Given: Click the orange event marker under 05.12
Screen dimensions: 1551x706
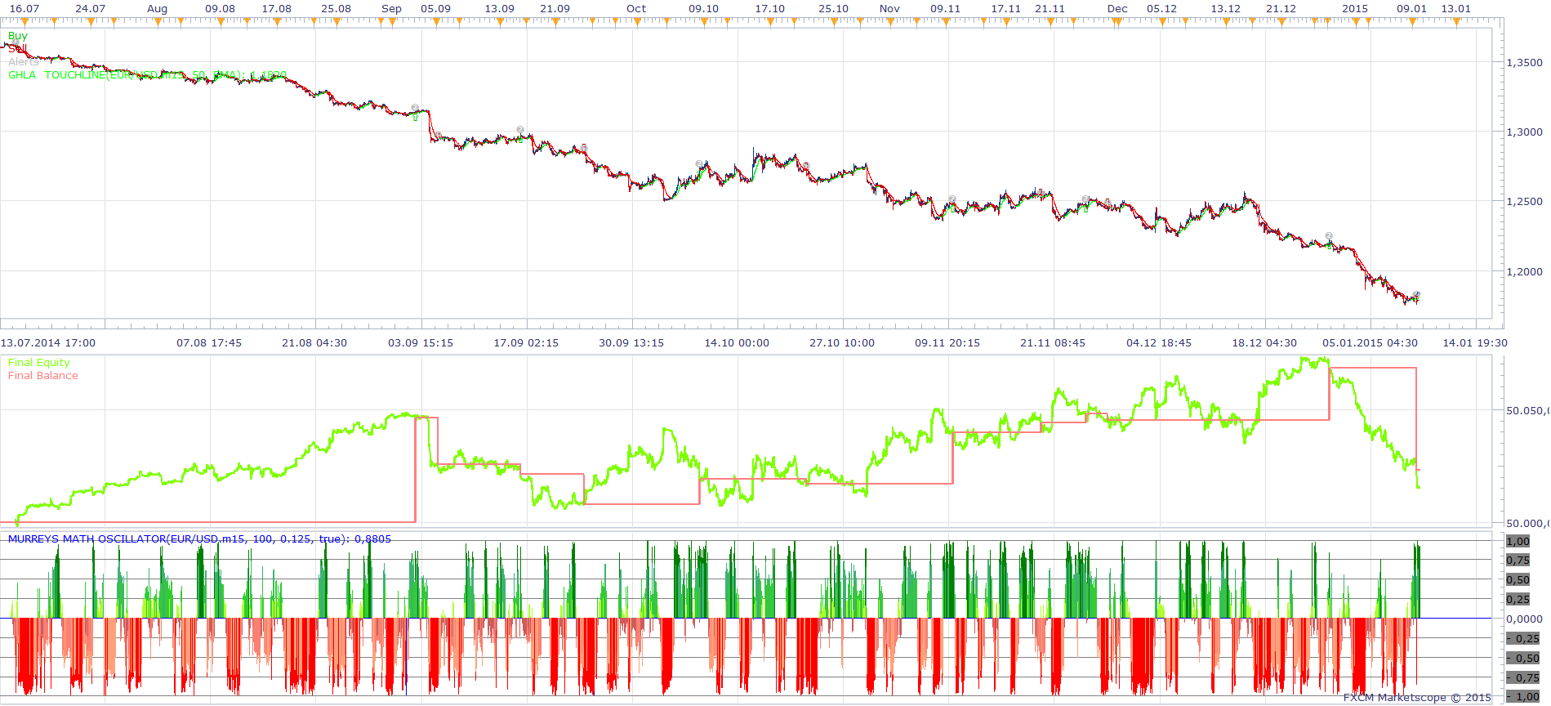Looking at the screenshot, I should point(1162,22).
